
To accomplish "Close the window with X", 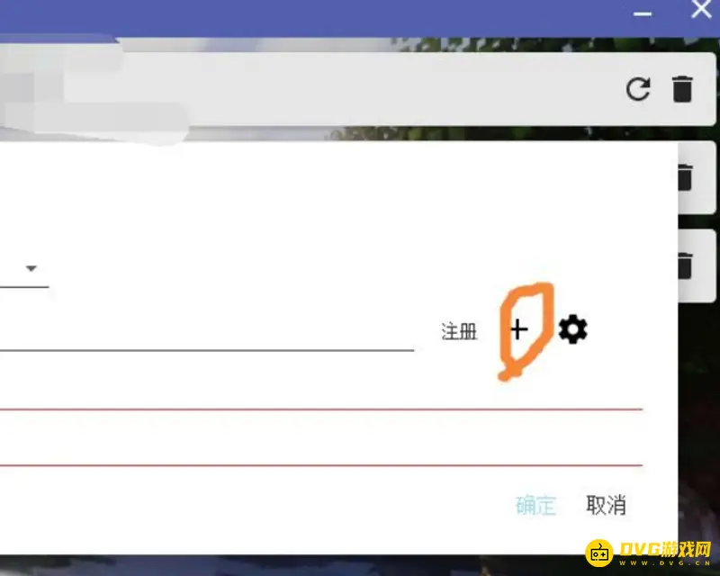I will (x=701, y=9).
